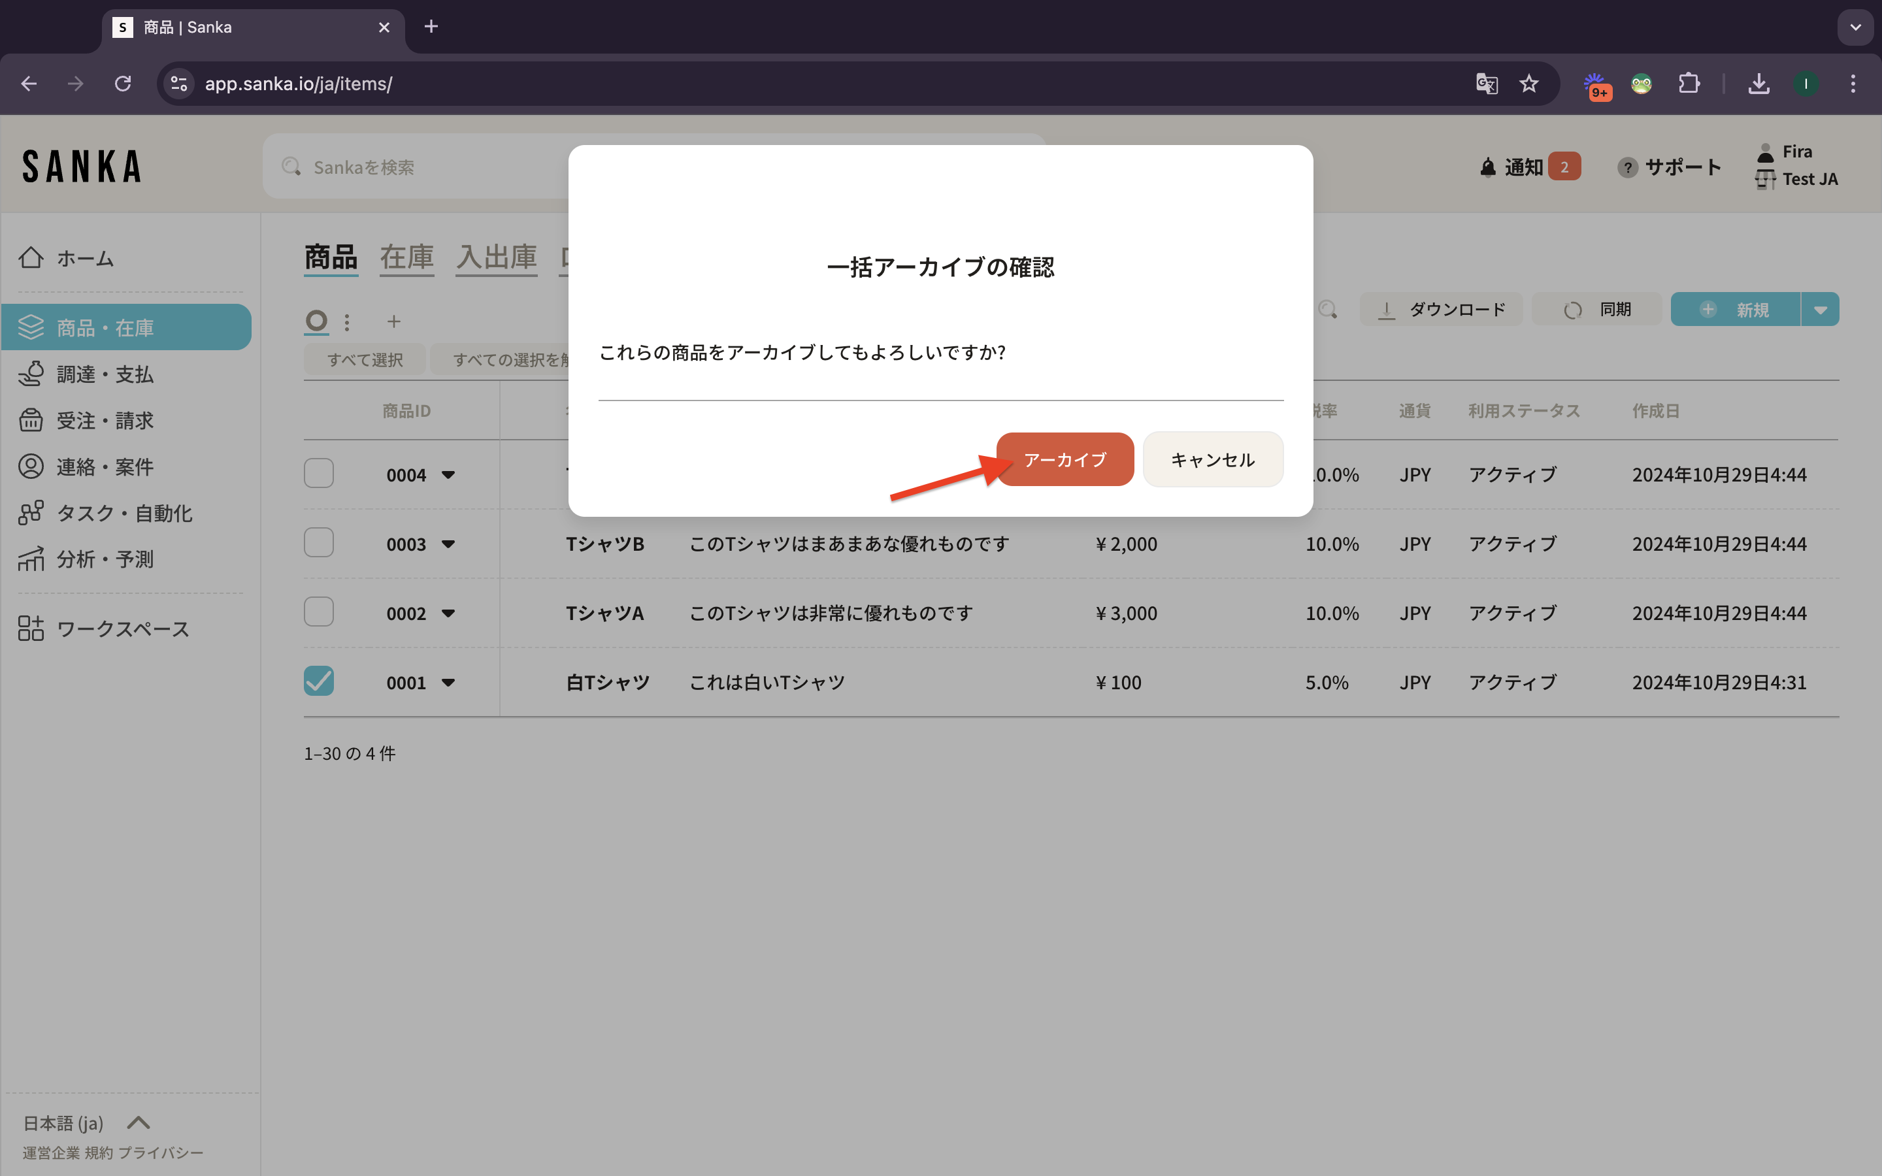Reload the page with refresh icon
1882x1176 pixels.
point(123,83)
